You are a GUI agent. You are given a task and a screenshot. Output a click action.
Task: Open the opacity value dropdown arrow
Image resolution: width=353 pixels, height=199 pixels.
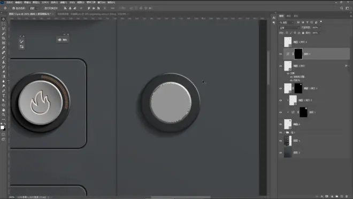coord(320,27)
